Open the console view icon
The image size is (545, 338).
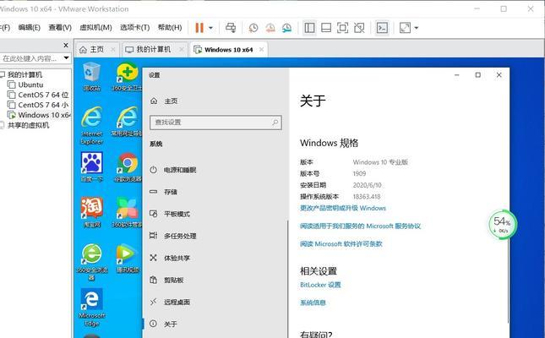tap(382, 28)
